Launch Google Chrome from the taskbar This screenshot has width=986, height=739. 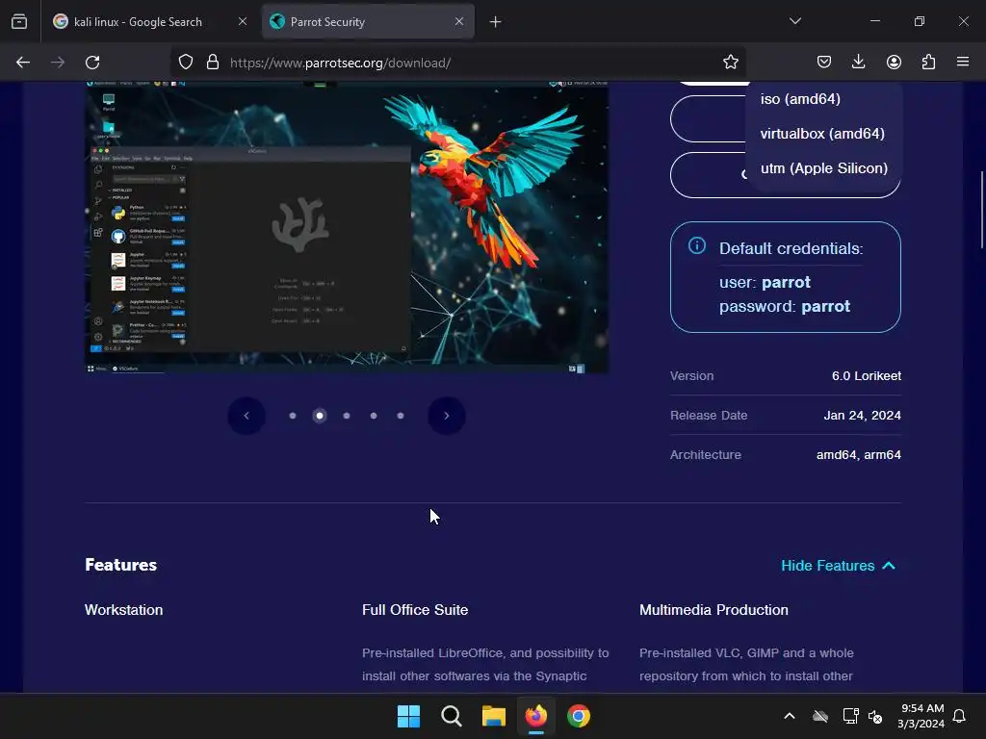point(579,716)
